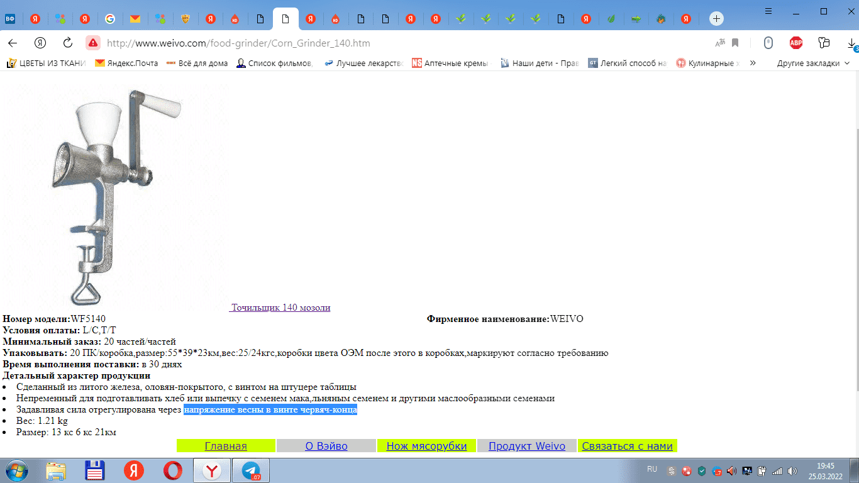859x483 pixels.
Task: Click the downloads arrow showing 3 items
Action: coord(852,44)
